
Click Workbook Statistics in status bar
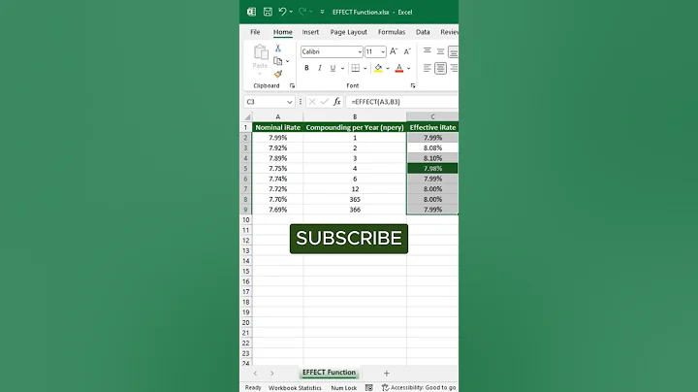pyautogui.click(x=295, y=388)
